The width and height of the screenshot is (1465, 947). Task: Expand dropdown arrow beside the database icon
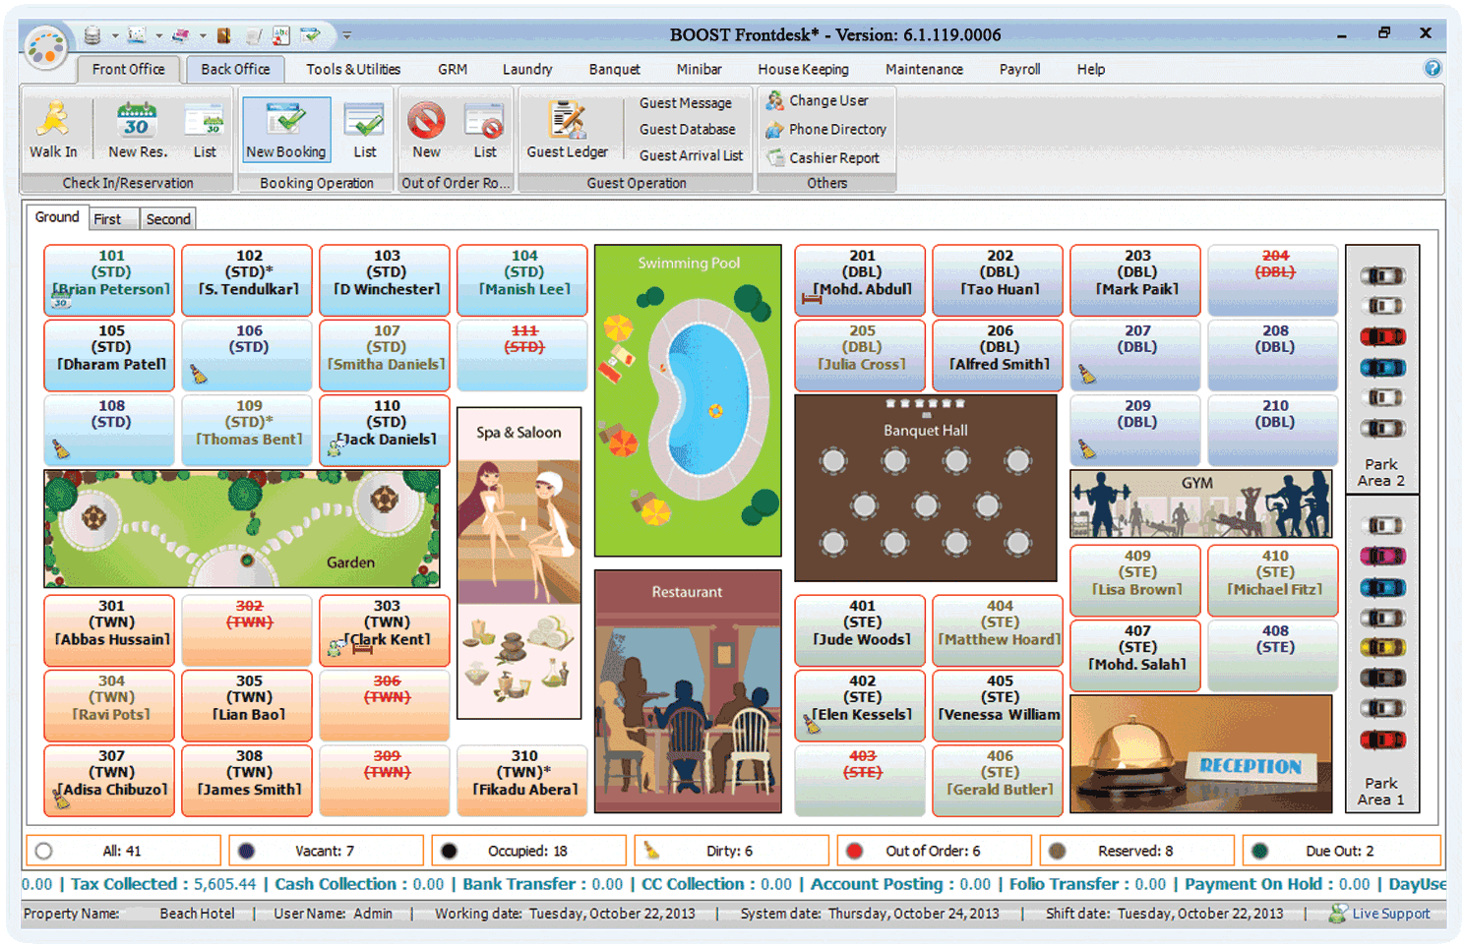[114, 36]
